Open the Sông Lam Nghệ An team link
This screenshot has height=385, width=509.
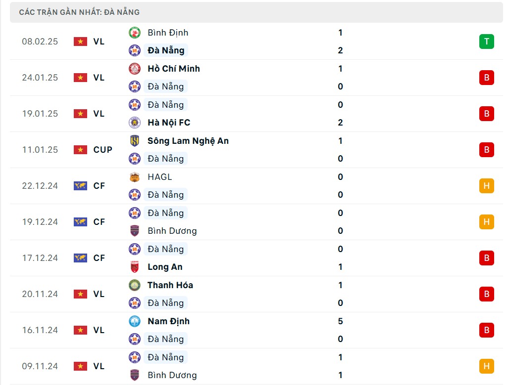pyautogui.click(x=188, y=141)
